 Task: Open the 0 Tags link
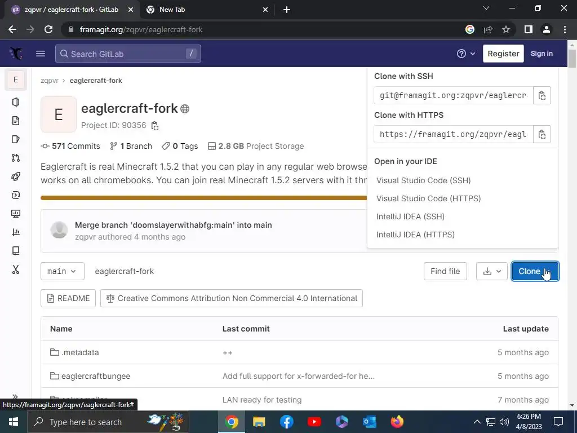pyautogui.click(x=180, y=146)
